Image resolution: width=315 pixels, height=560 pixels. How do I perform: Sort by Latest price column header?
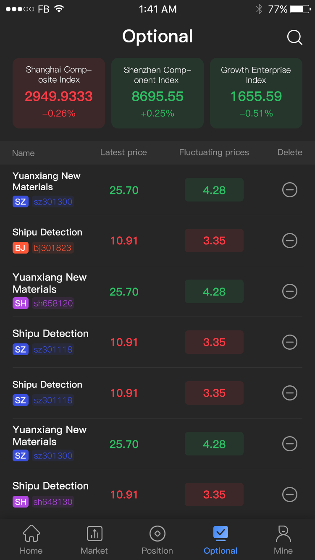(123, 153)
